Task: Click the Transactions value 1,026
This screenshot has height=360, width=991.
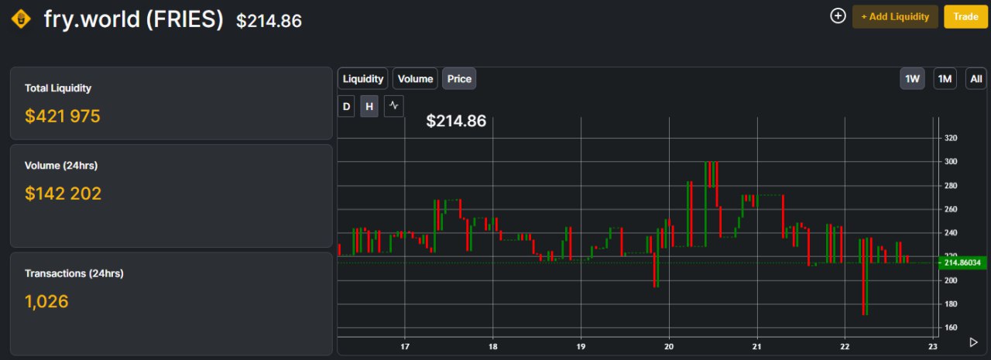Action: 46,302
